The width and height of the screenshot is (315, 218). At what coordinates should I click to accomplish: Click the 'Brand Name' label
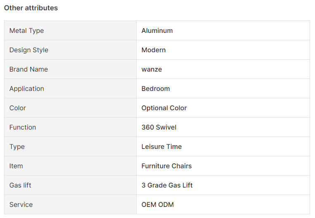pyautogui.click(x=28, y=70)
